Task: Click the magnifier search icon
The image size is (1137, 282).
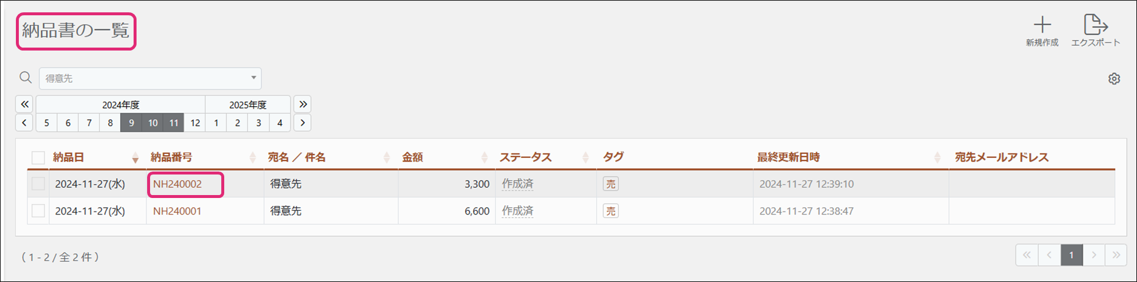Action: point(25,78)
